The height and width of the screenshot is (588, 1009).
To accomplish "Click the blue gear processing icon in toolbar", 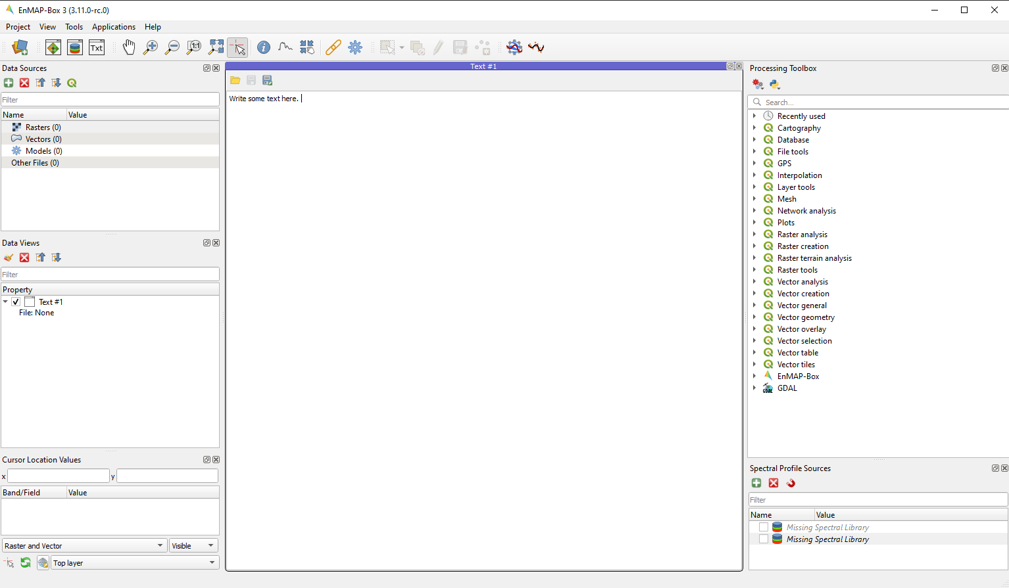I will coord(355,47).
